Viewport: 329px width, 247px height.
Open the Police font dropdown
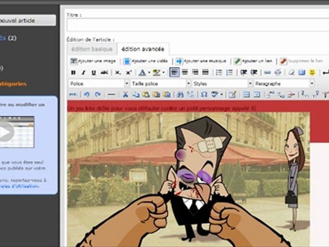point(99,84)
